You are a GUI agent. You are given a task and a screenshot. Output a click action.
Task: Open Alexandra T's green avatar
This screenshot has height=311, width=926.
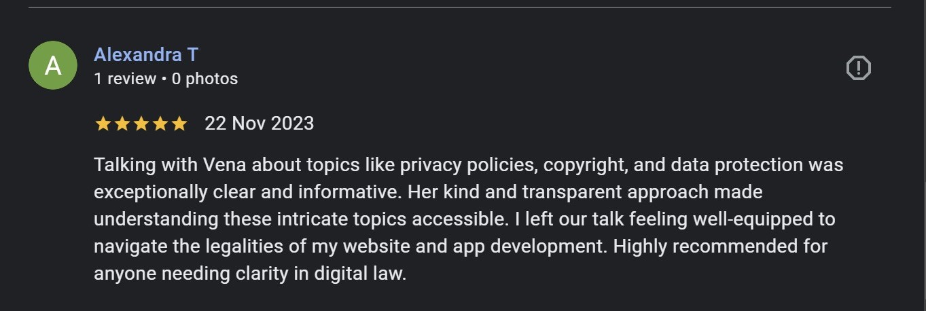click(x=53, y=65)
